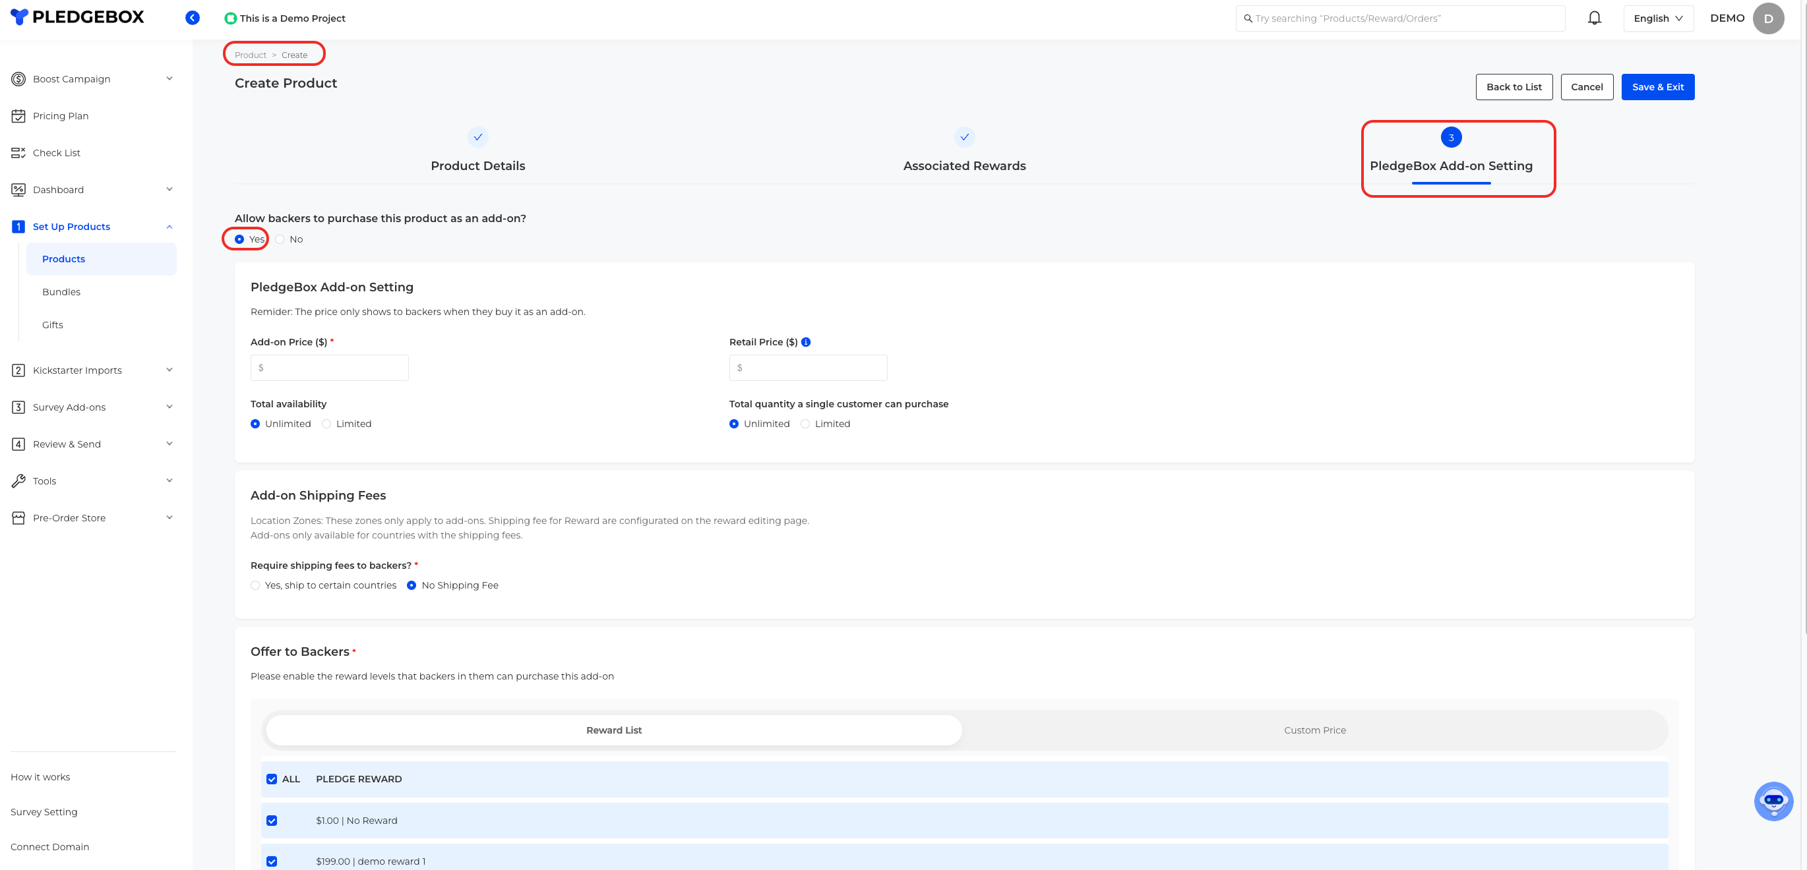Image resolution: width=1807 pixels, height=870 pixels.
Task: Click the Products/Reward/Orders search box
Action: [x=1400, y=18]
